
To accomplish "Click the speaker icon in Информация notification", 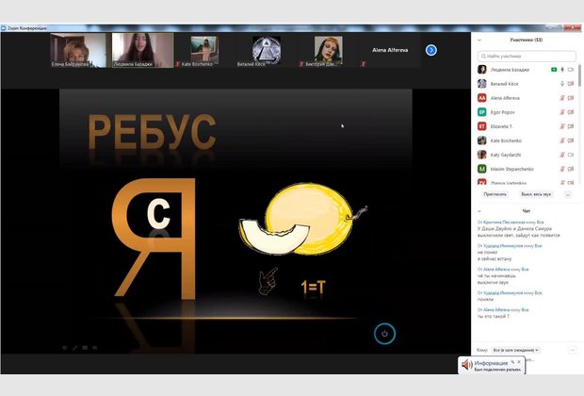I will click(x=466, y=365).
